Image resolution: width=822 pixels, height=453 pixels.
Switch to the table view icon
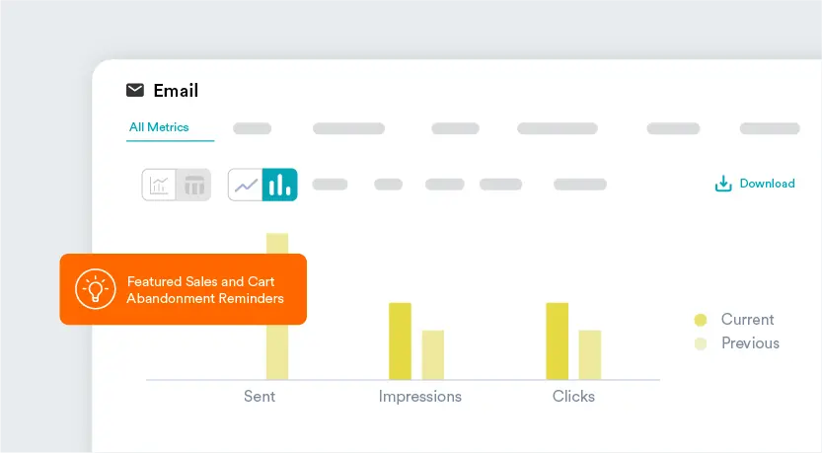[x=194, y=185]
